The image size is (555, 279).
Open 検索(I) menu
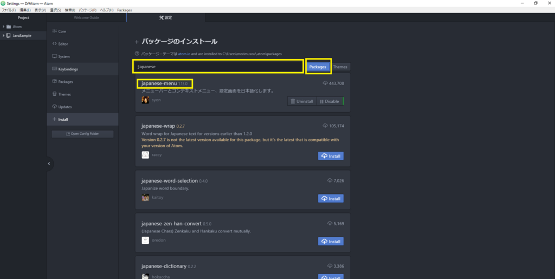70,10
